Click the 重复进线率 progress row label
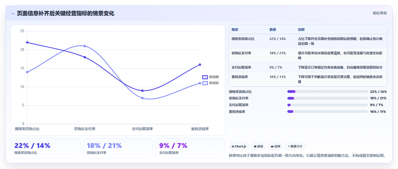The height and width of the screenshot is (169, 398). [237, 112]
